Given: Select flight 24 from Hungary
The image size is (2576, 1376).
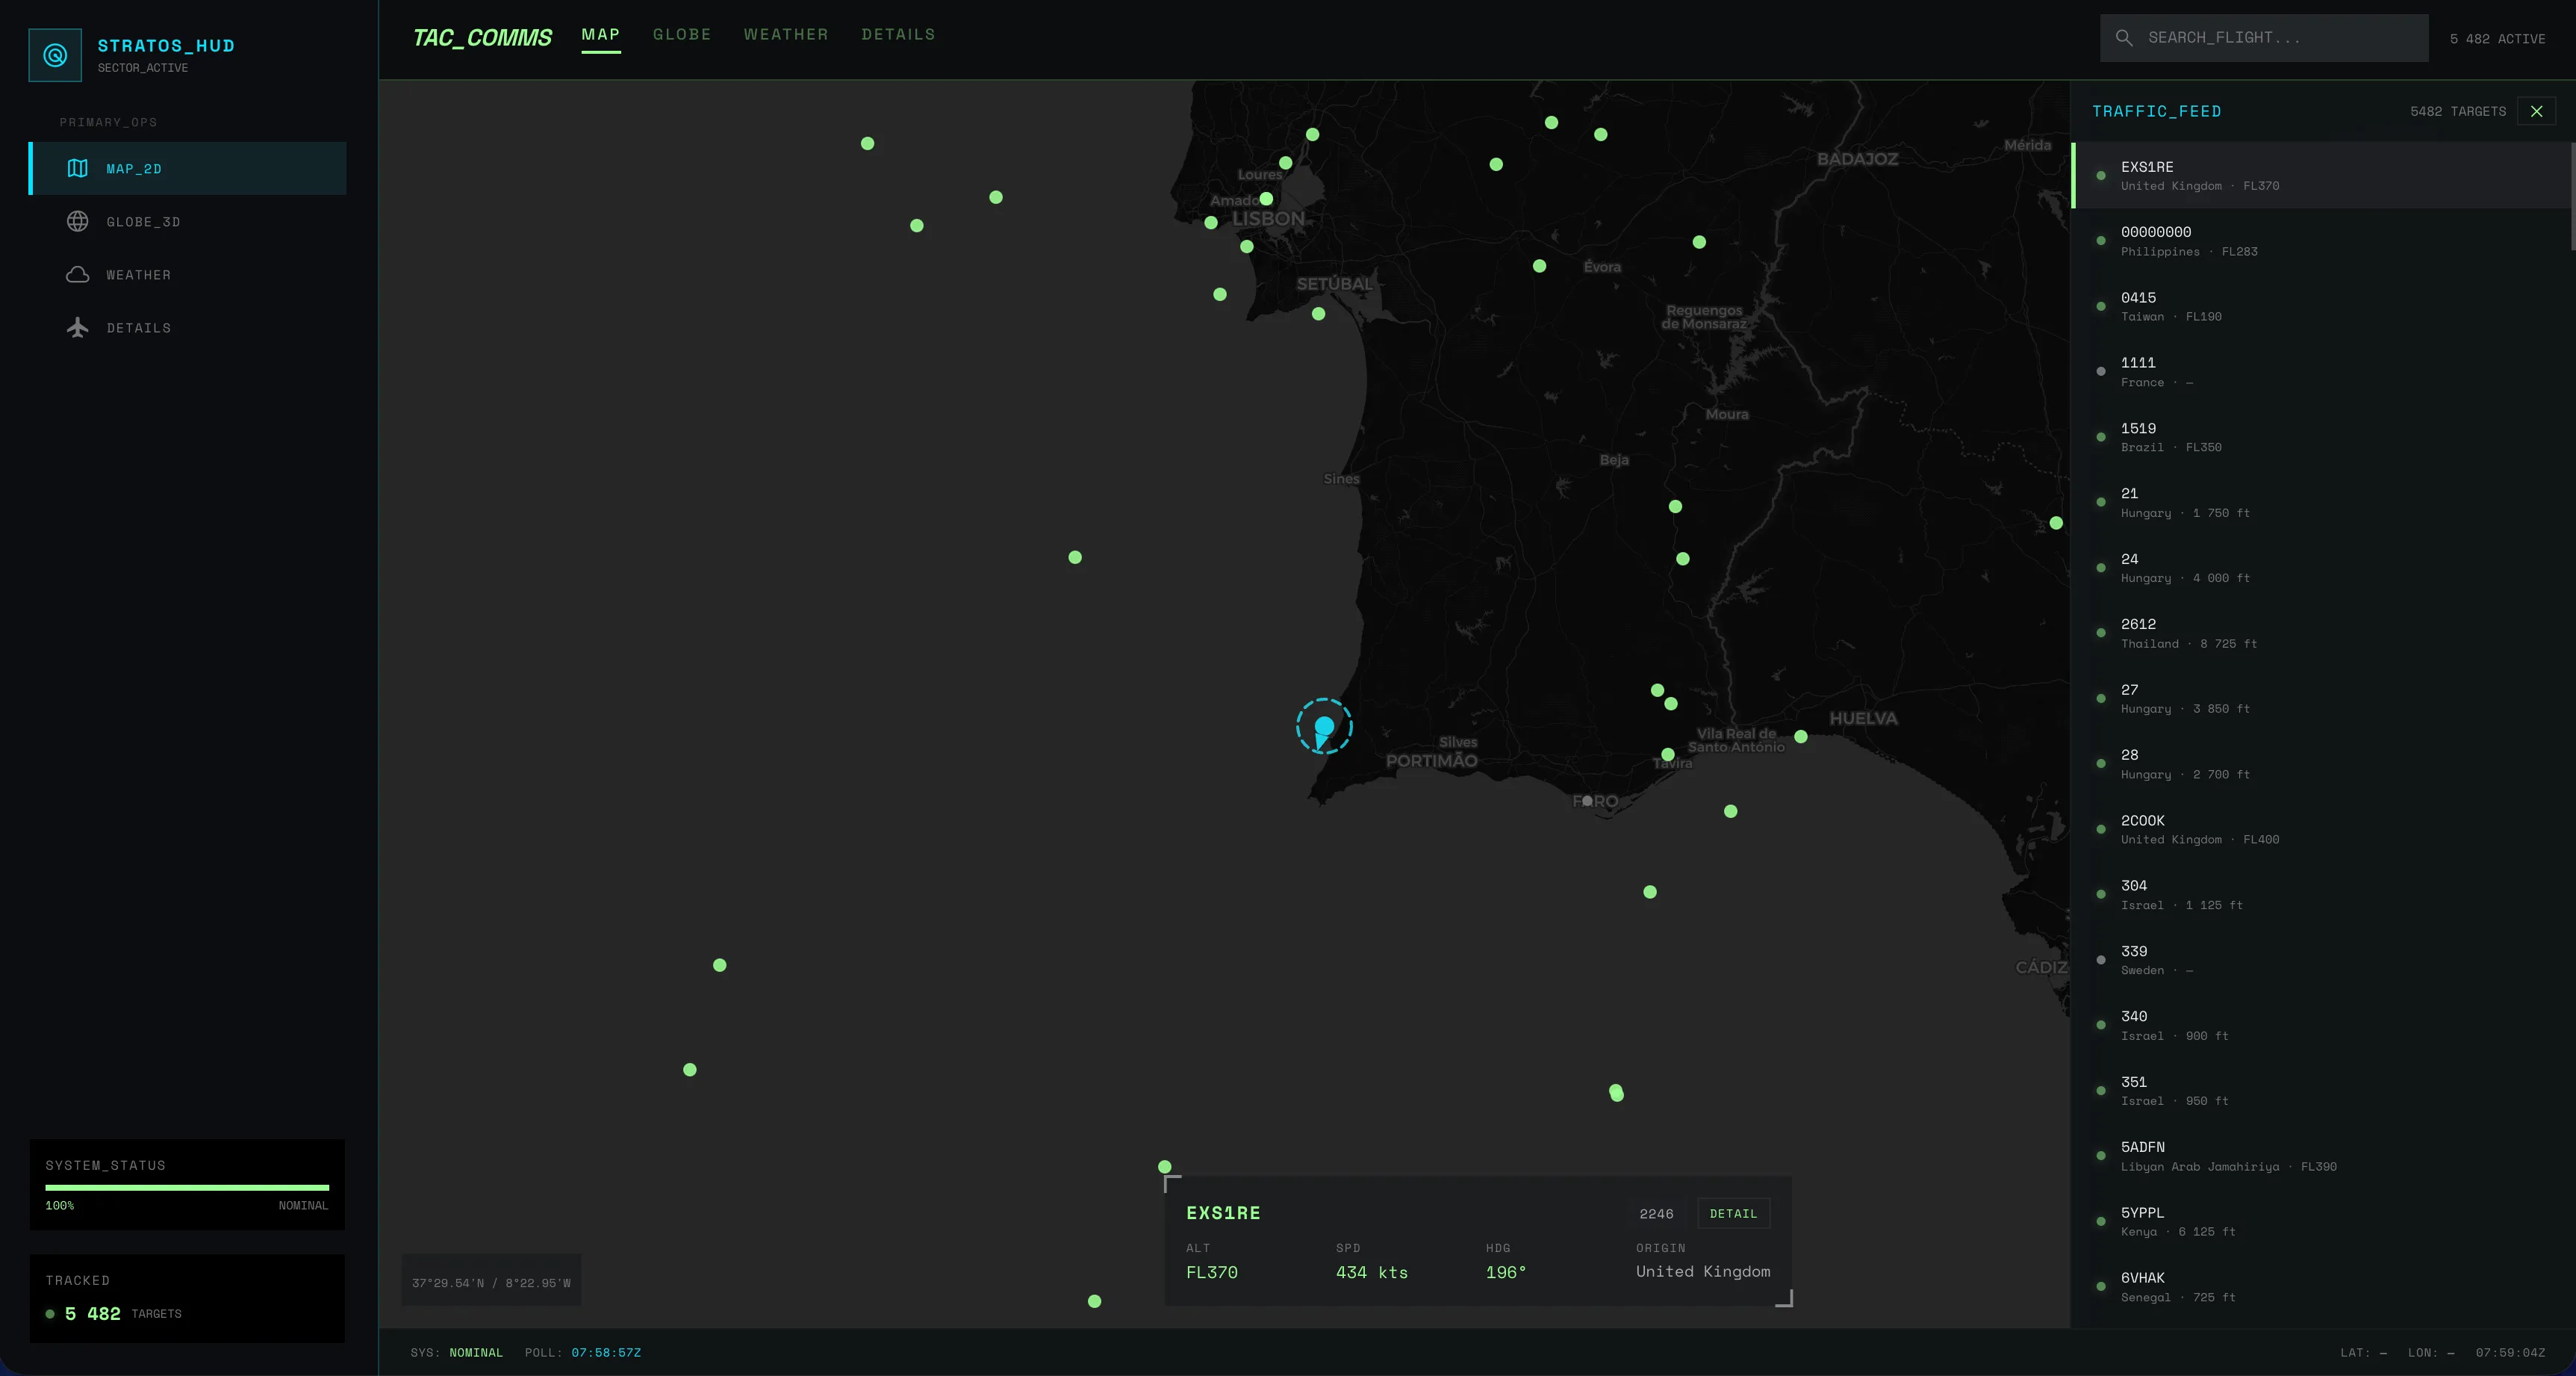Looking at the screenshot, I should coord(2320,568).
